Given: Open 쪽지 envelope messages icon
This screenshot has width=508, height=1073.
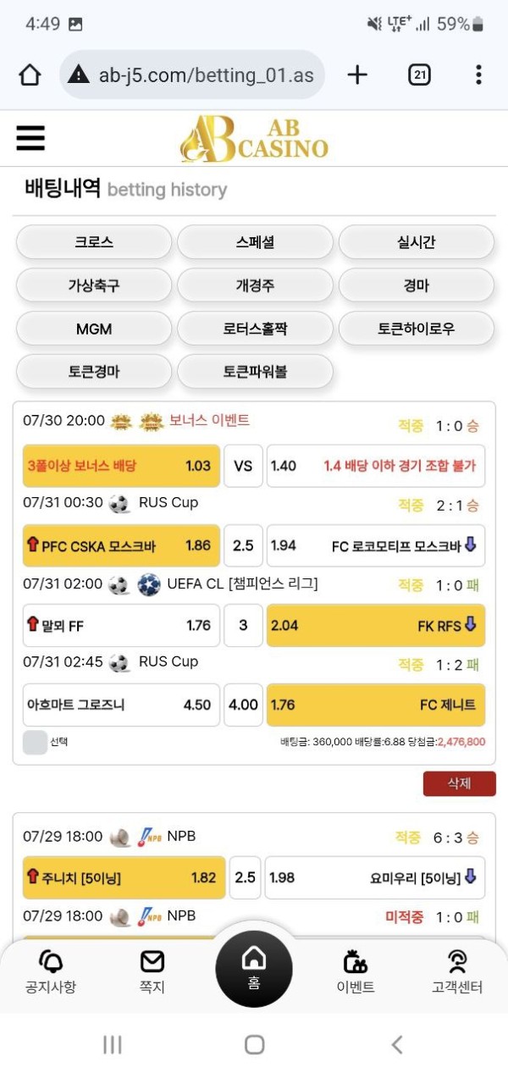Looking at the screenshot, I should pos(152,962).
